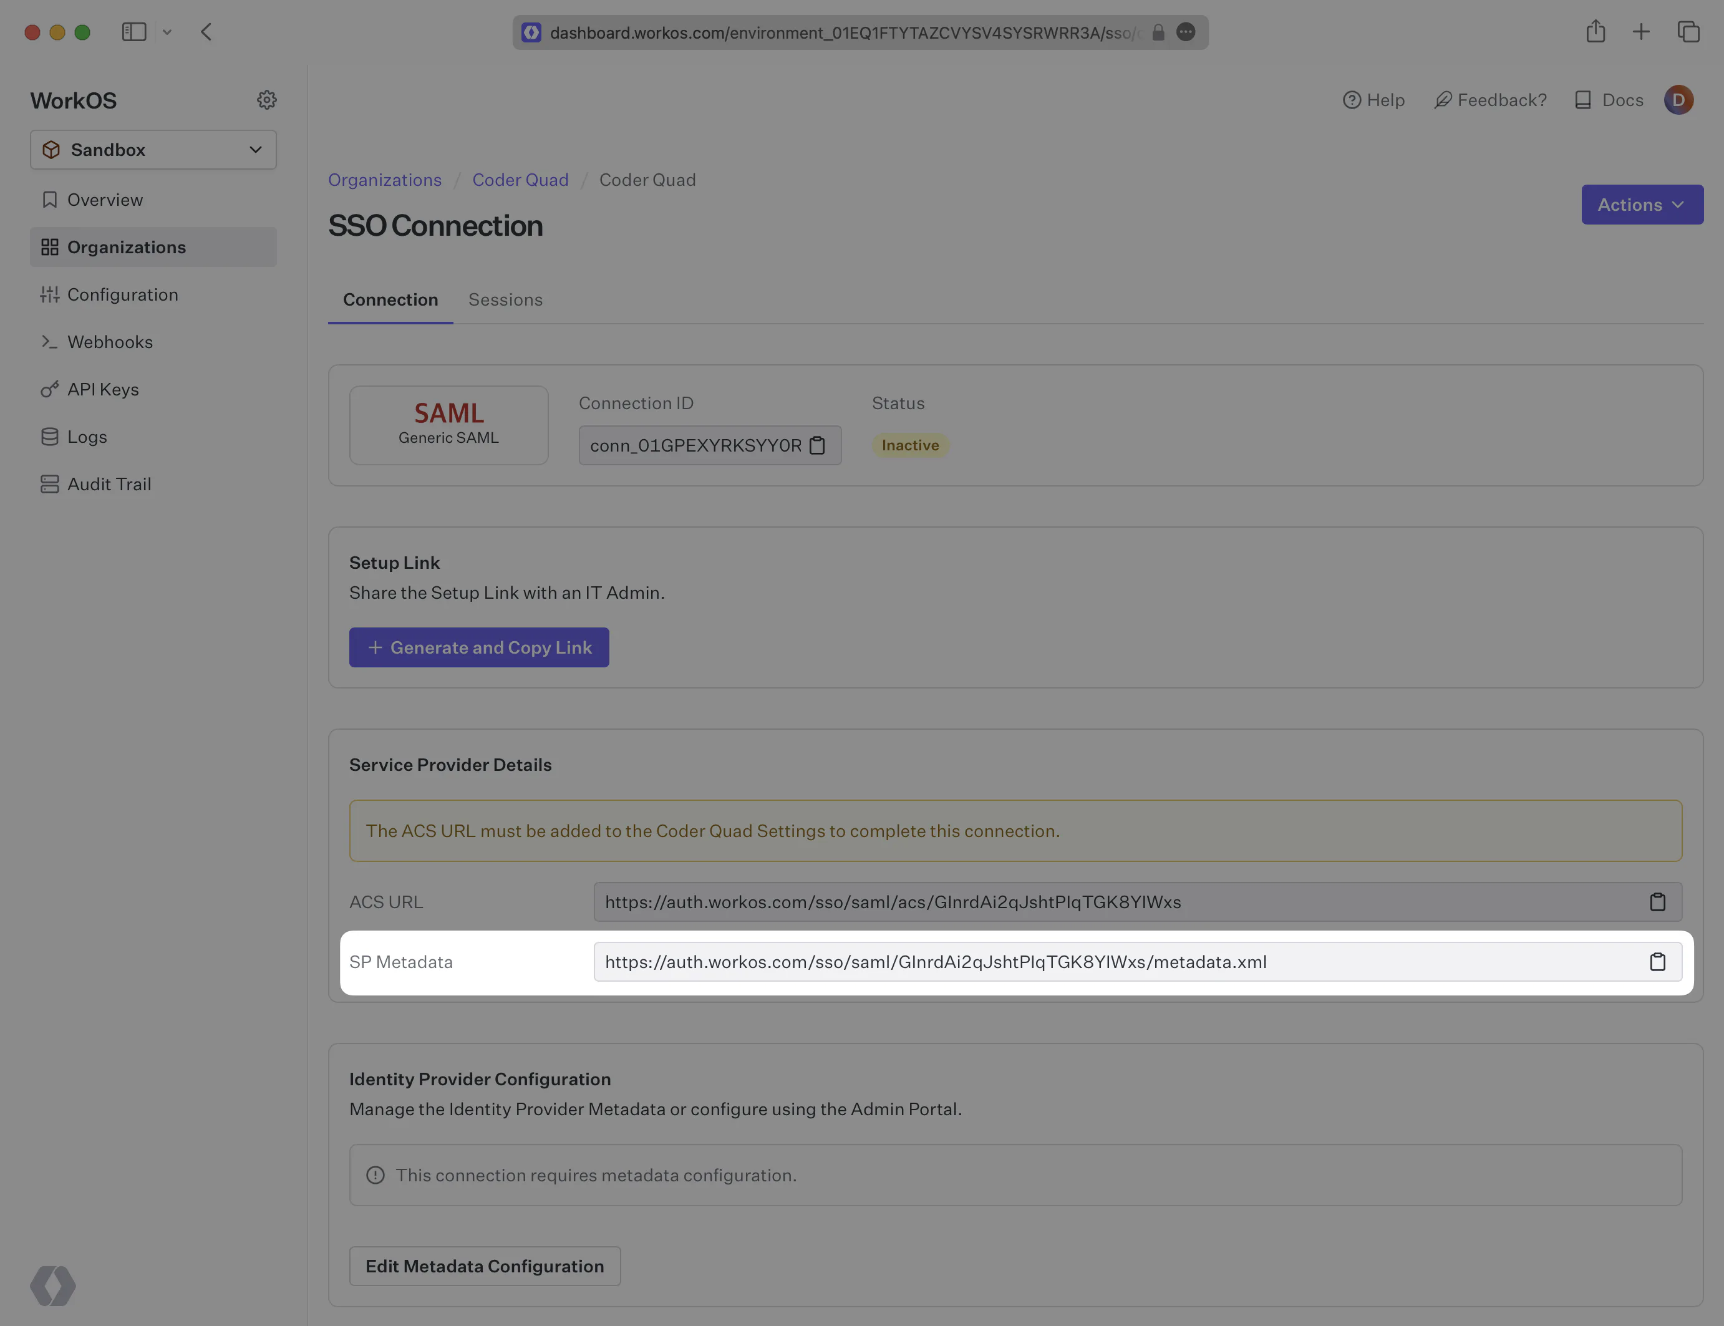The image size is (1724, 1326).
Task: Click the Feedback? link
Action: [x=1490, y=100]
